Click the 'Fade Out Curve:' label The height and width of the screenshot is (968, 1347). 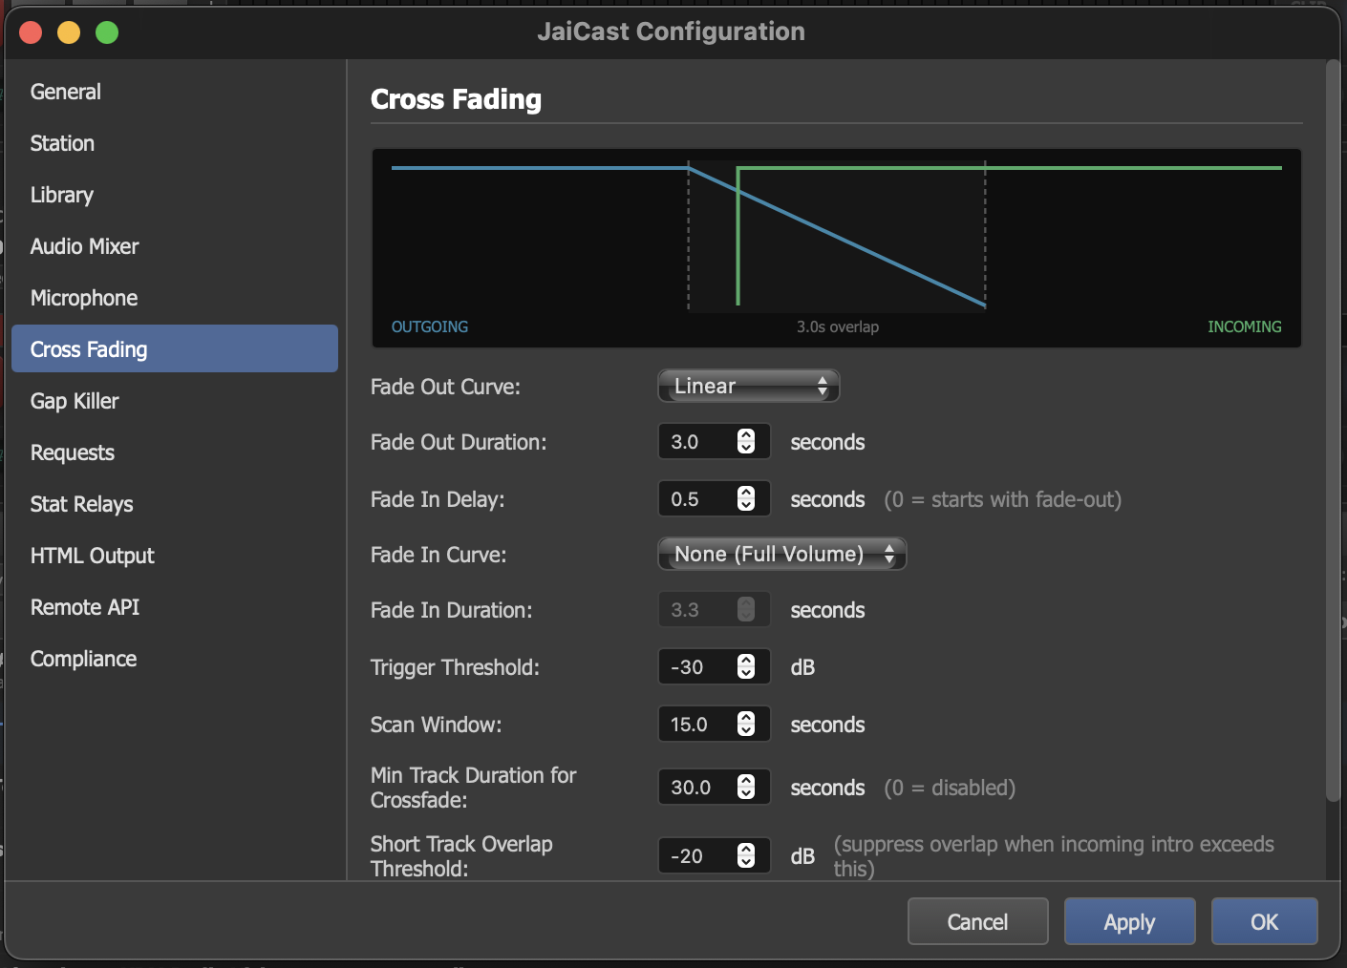pos(445,387)
